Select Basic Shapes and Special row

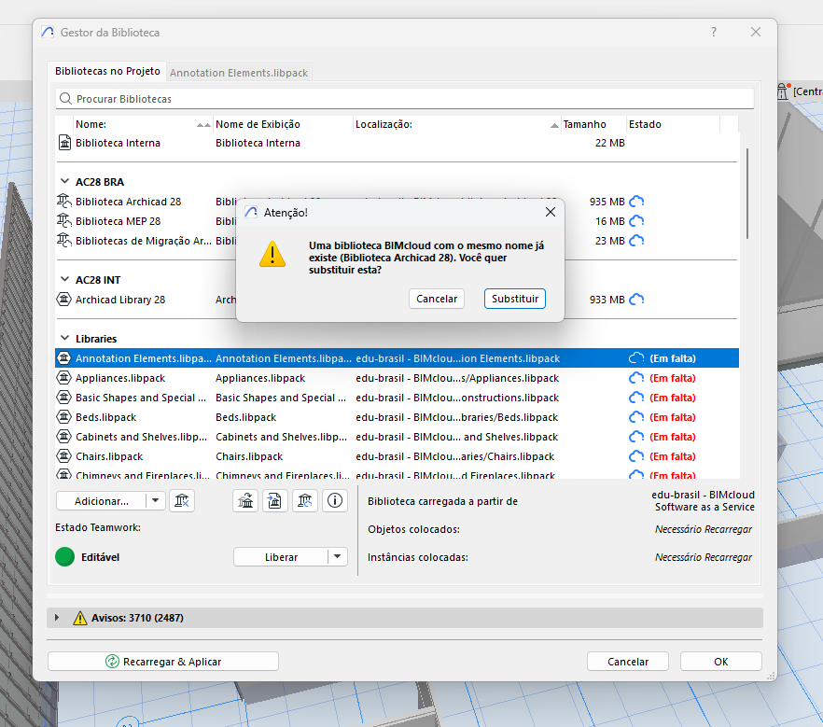[397, 398]
